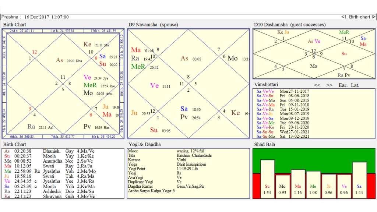Select the Sa-Su-Su dasha row
Viewport: 377px width, 212px height.
pos(283,132)
